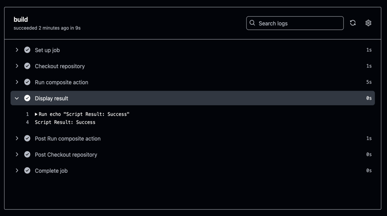Click the Post Checkout repository checkmark icon
Image resolution: width=387 pixels, height=216 pixels.
(27, 154)
